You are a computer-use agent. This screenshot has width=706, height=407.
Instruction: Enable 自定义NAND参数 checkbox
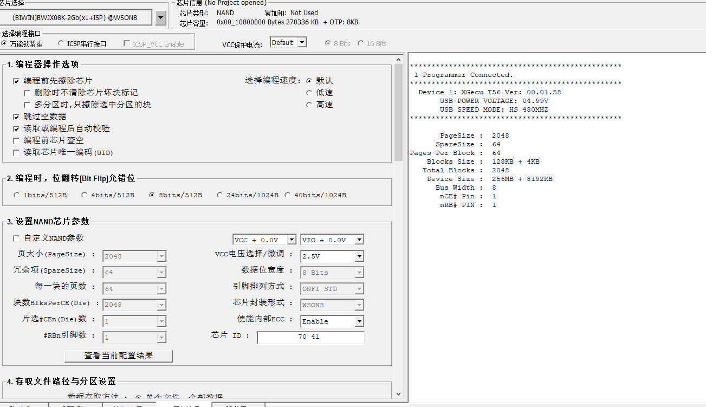point(16,238)
